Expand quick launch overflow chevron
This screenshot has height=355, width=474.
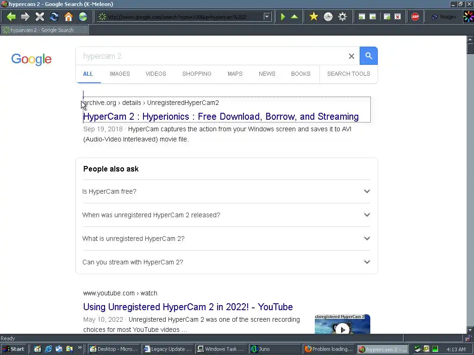[x=80, y=348]
